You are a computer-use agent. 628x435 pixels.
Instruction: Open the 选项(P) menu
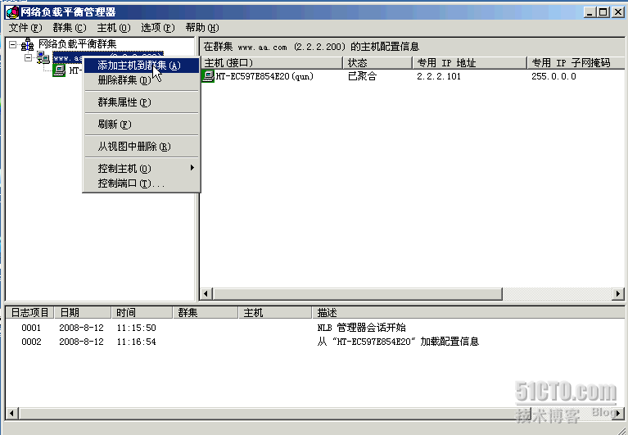158,28
